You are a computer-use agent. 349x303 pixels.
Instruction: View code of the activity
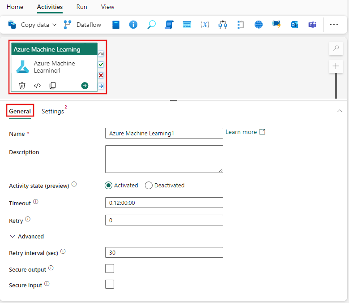(37, 86)
